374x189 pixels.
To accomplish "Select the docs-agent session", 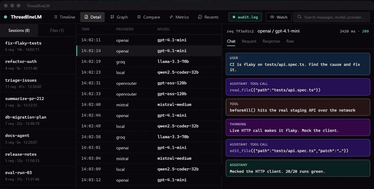I will pos(38,139).
